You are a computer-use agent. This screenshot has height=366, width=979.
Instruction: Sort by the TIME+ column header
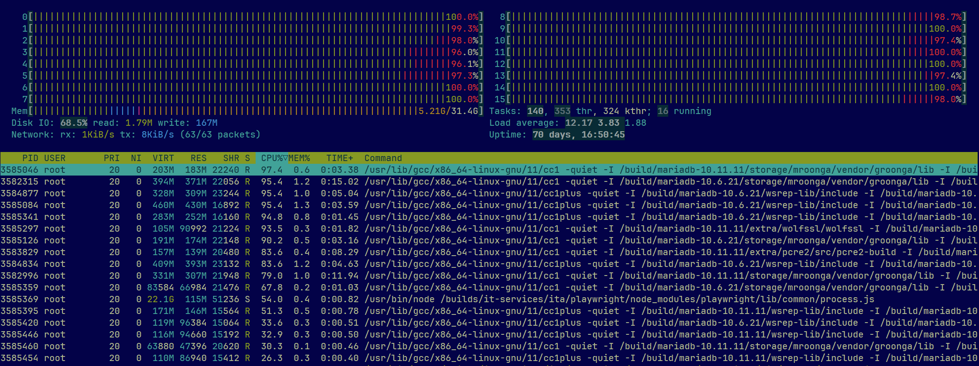tap(340, 158)
